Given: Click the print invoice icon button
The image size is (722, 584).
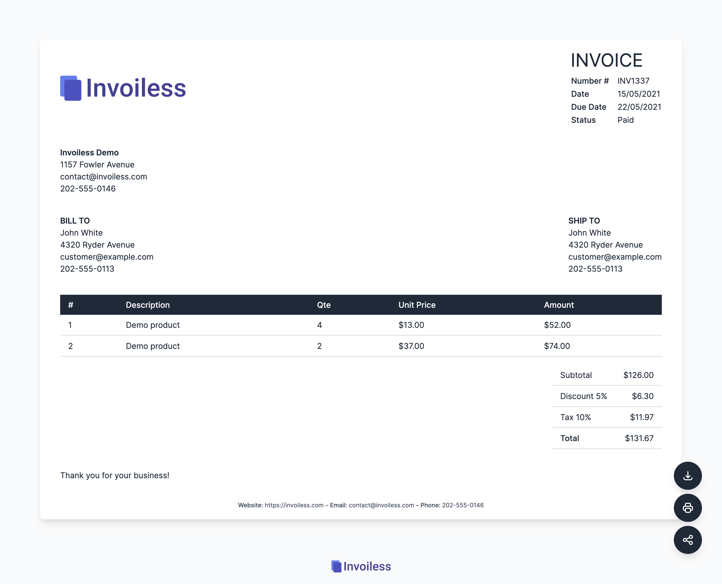Looking at the screenshot, I should point(687,508).
